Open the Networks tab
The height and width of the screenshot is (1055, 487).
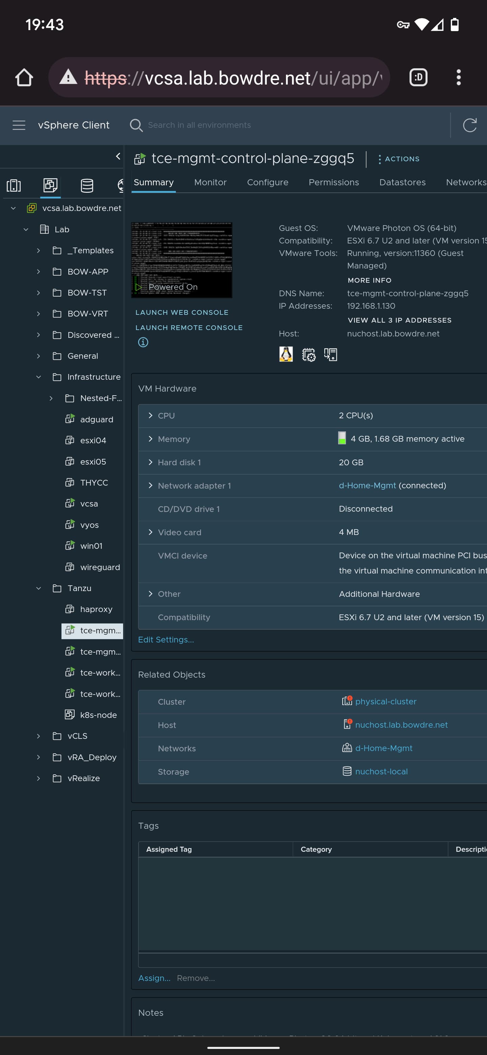466,182
